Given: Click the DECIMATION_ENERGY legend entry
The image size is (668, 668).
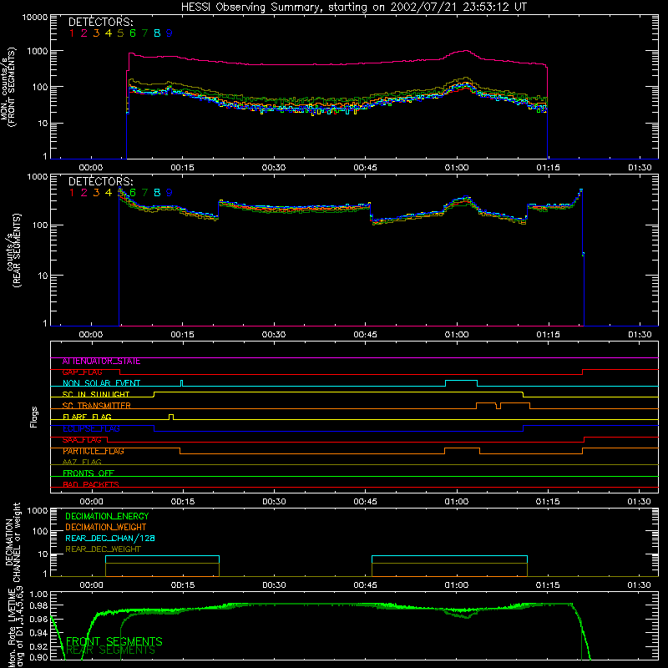Looking at the screenshot, I should (107, 516).
